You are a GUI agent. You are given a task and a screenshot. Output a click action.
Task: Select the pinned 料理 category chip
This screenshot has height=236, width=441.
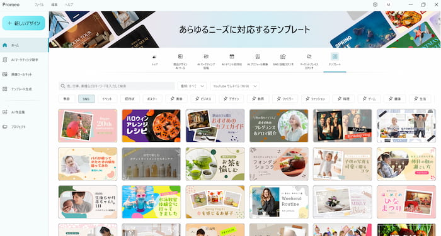tap(343, 99)
